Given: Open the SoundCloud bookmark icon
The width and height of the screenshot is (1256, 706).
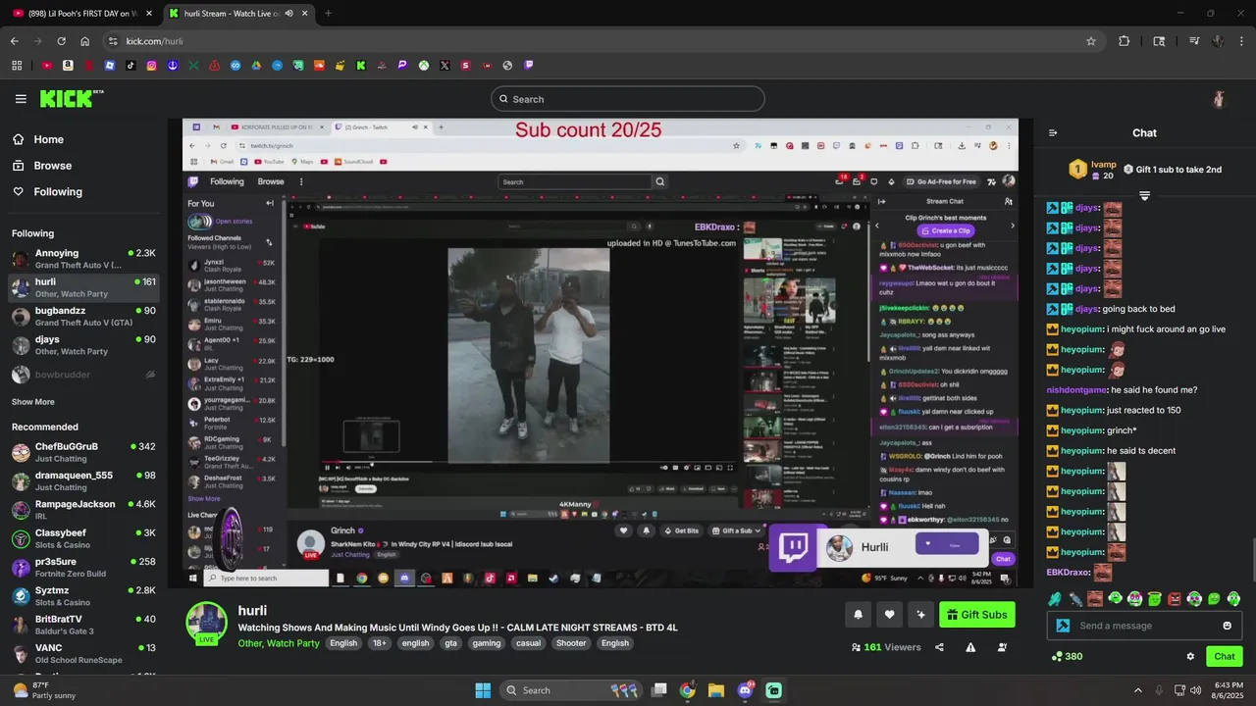Looking at the screenshot, I should 319,65.
